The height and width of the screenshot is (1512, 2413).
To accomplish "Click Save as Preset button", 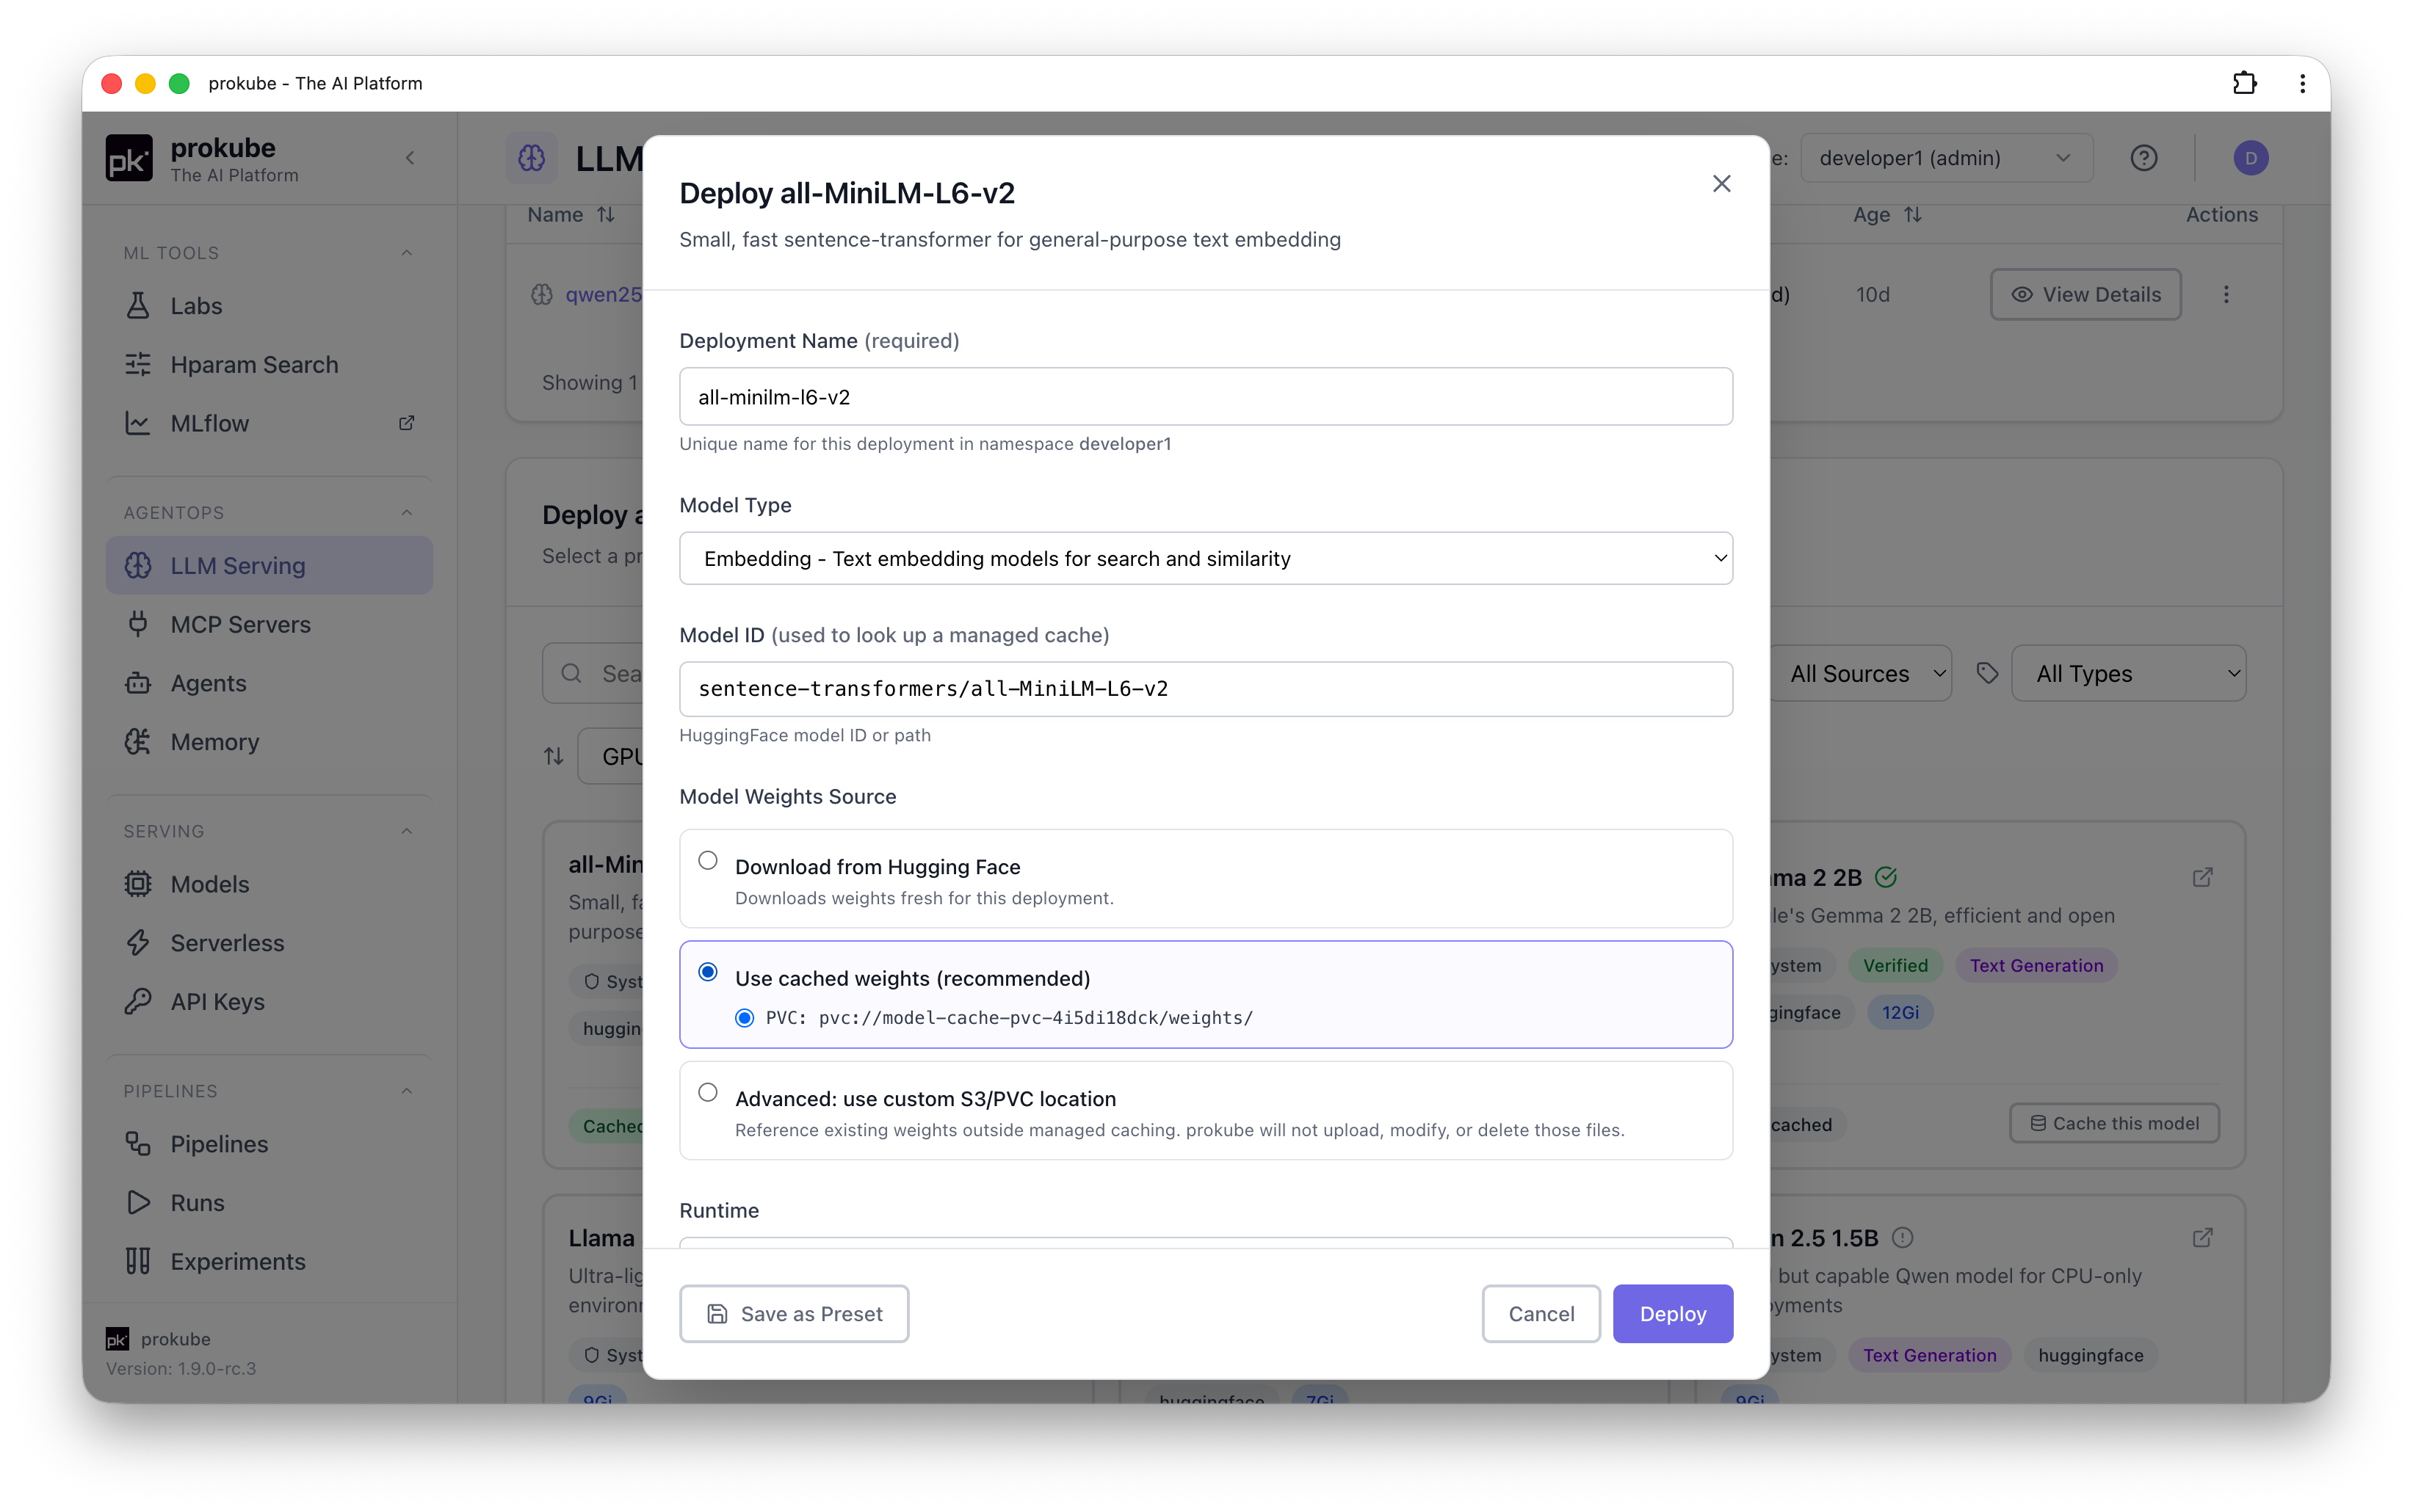I will point(795,1313).
